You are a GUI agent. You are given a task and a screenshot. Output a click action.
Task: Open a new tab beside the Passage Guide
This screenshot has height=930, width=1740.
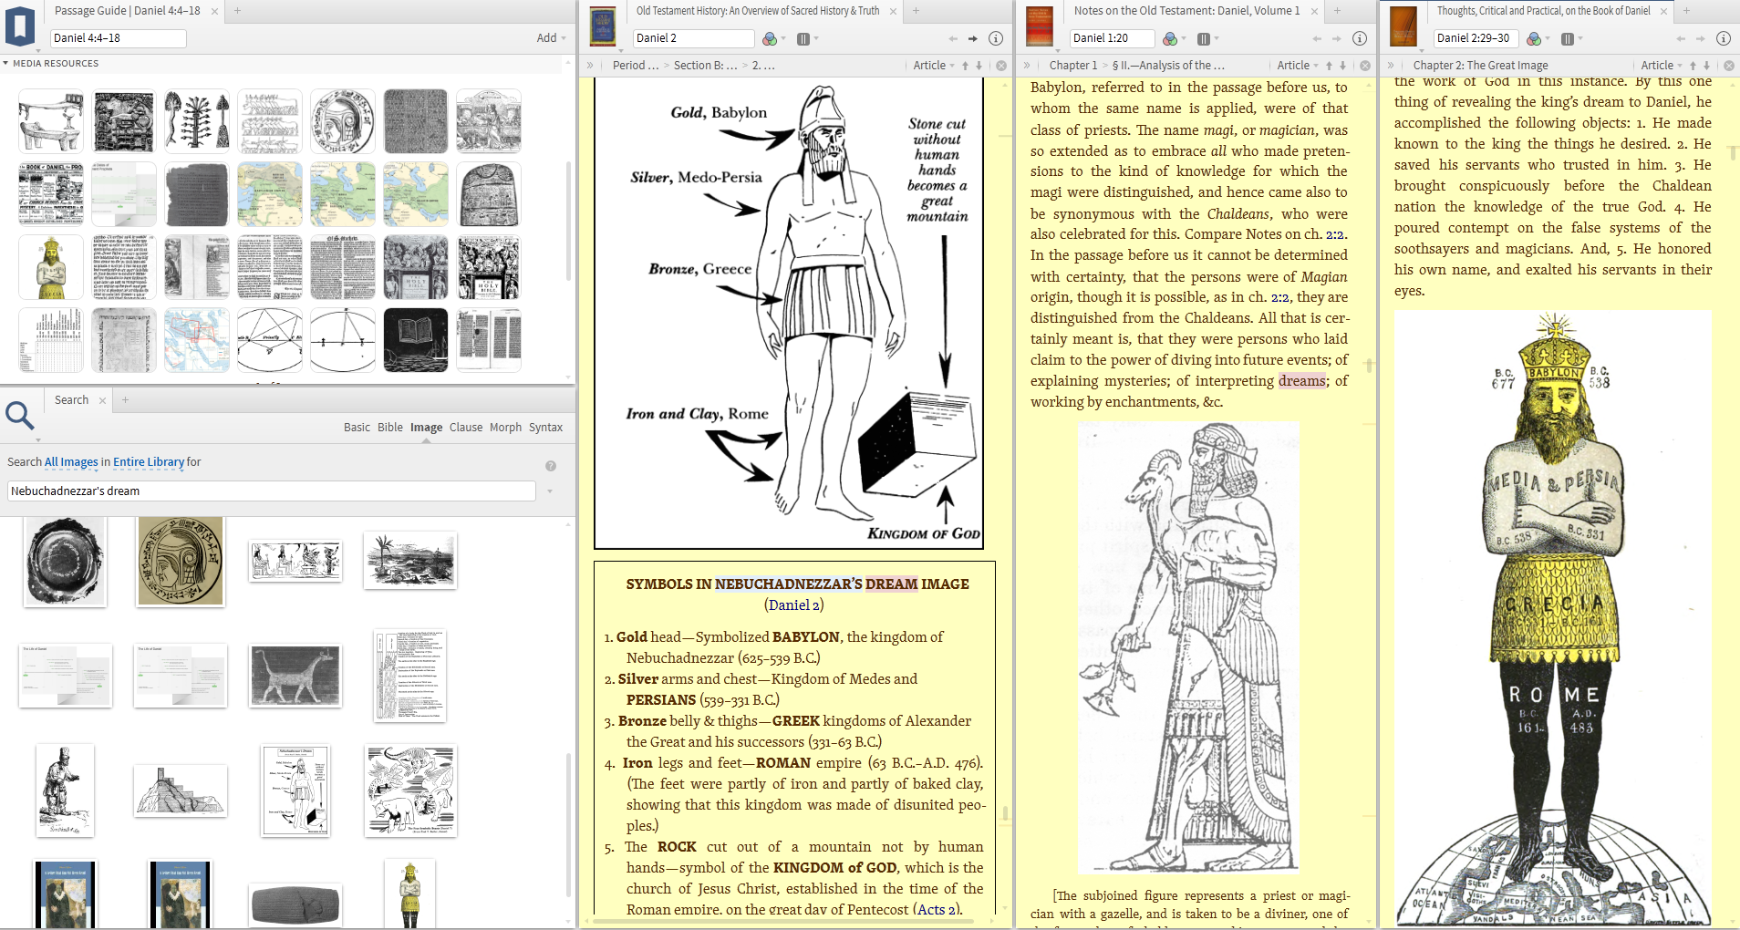237,11
